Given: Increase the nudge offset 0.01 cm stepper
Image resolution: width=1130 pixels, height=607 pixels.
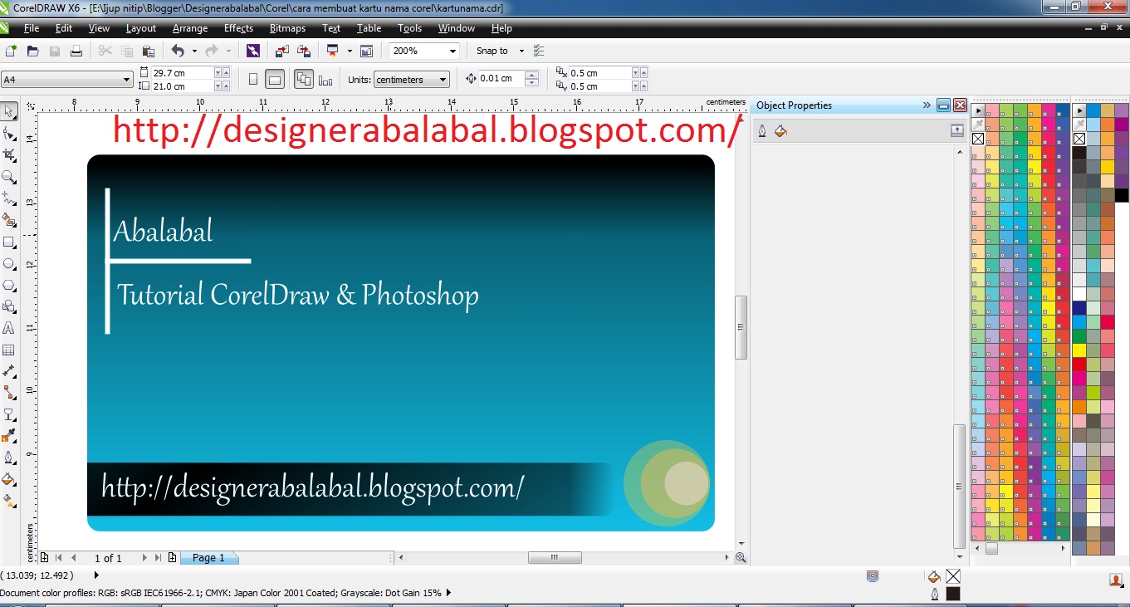Looking at the screenshot, I should pos(532,75).
